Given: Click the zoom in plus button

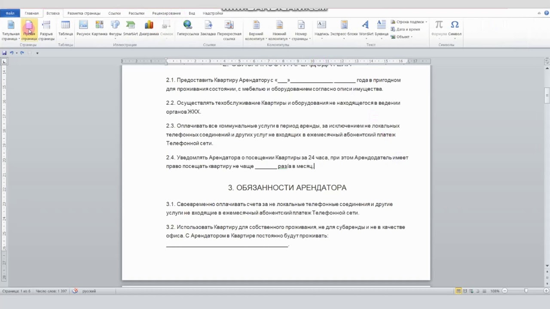Looking at the screenshot, I should click(x=545, y=291).
